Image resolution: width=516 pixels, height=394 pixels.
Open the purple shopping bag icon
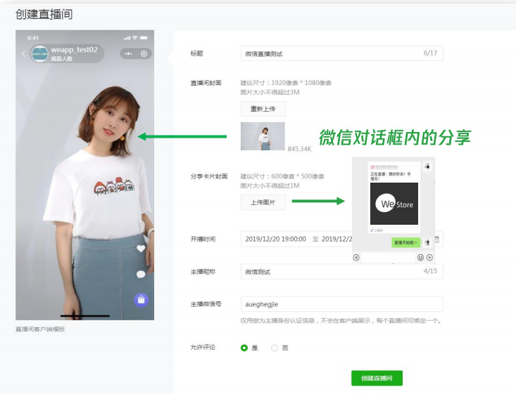141,300
